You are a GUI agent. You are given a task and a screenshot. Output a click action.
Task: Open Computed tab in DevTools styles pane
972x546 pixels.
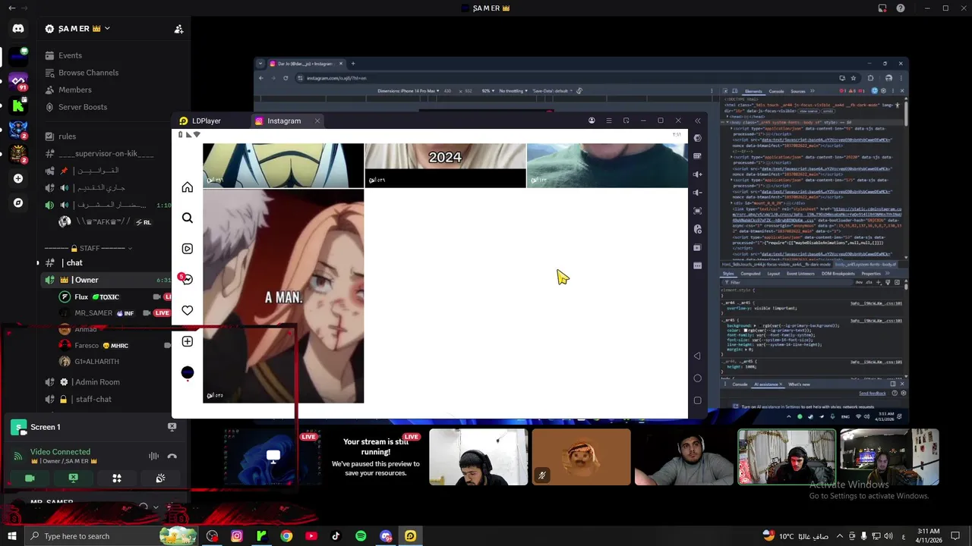coord(750,274)
